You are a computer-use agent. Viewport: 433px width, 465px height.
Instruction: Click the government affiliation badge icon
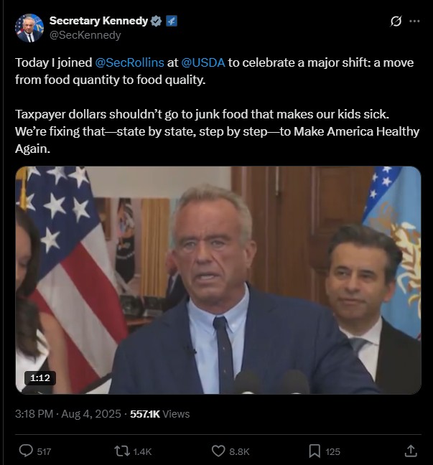coord(171,21)
